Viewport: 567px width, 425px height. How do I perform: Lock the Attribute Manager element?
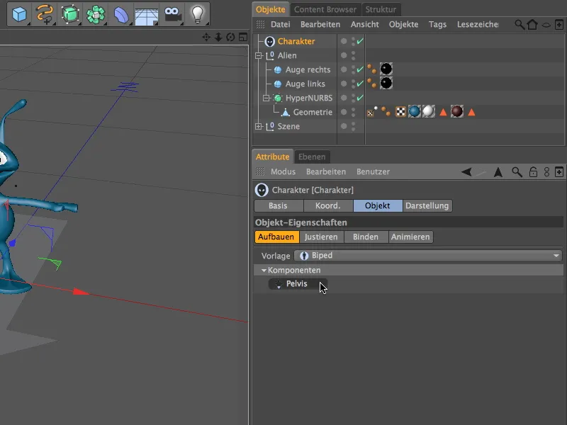pos(533,172)
